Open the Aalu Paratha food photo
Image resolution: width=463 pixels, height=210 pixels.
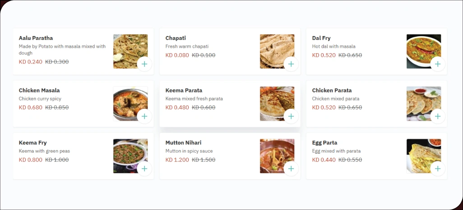(x=128, y=49)
